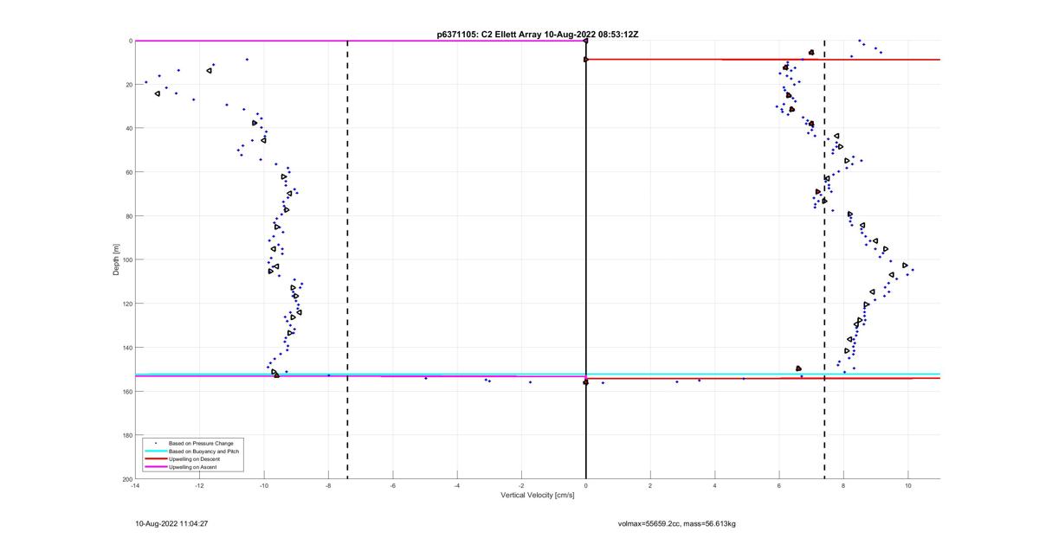1039x538 pixels.
Task: Click positive velocity tick label '6'
Action: [779, 486]
